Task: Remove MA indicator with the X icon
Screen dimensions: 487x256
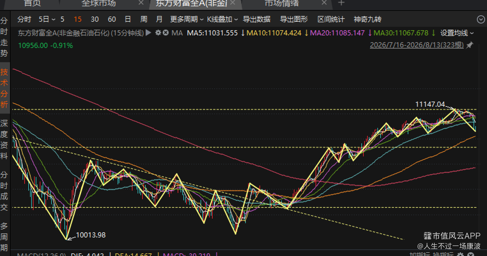Action: click(x=165, y=33)
